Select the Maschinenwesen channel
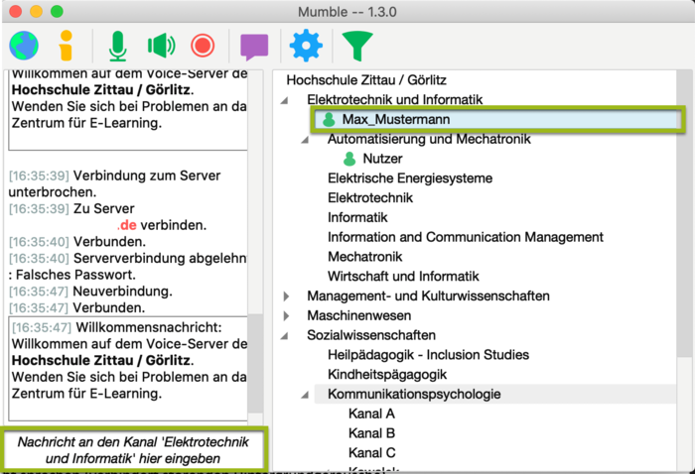The image size is (695, 474). pyautogui.click(x=359, y=315)
